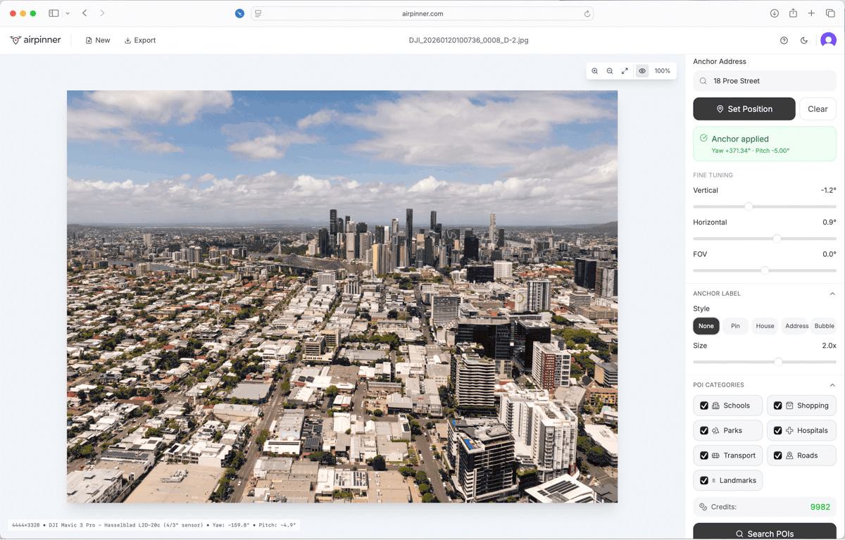Adjust the Vertical fine tuning slider
Viewport: 845px width, 540px height.
coord(749,206)
